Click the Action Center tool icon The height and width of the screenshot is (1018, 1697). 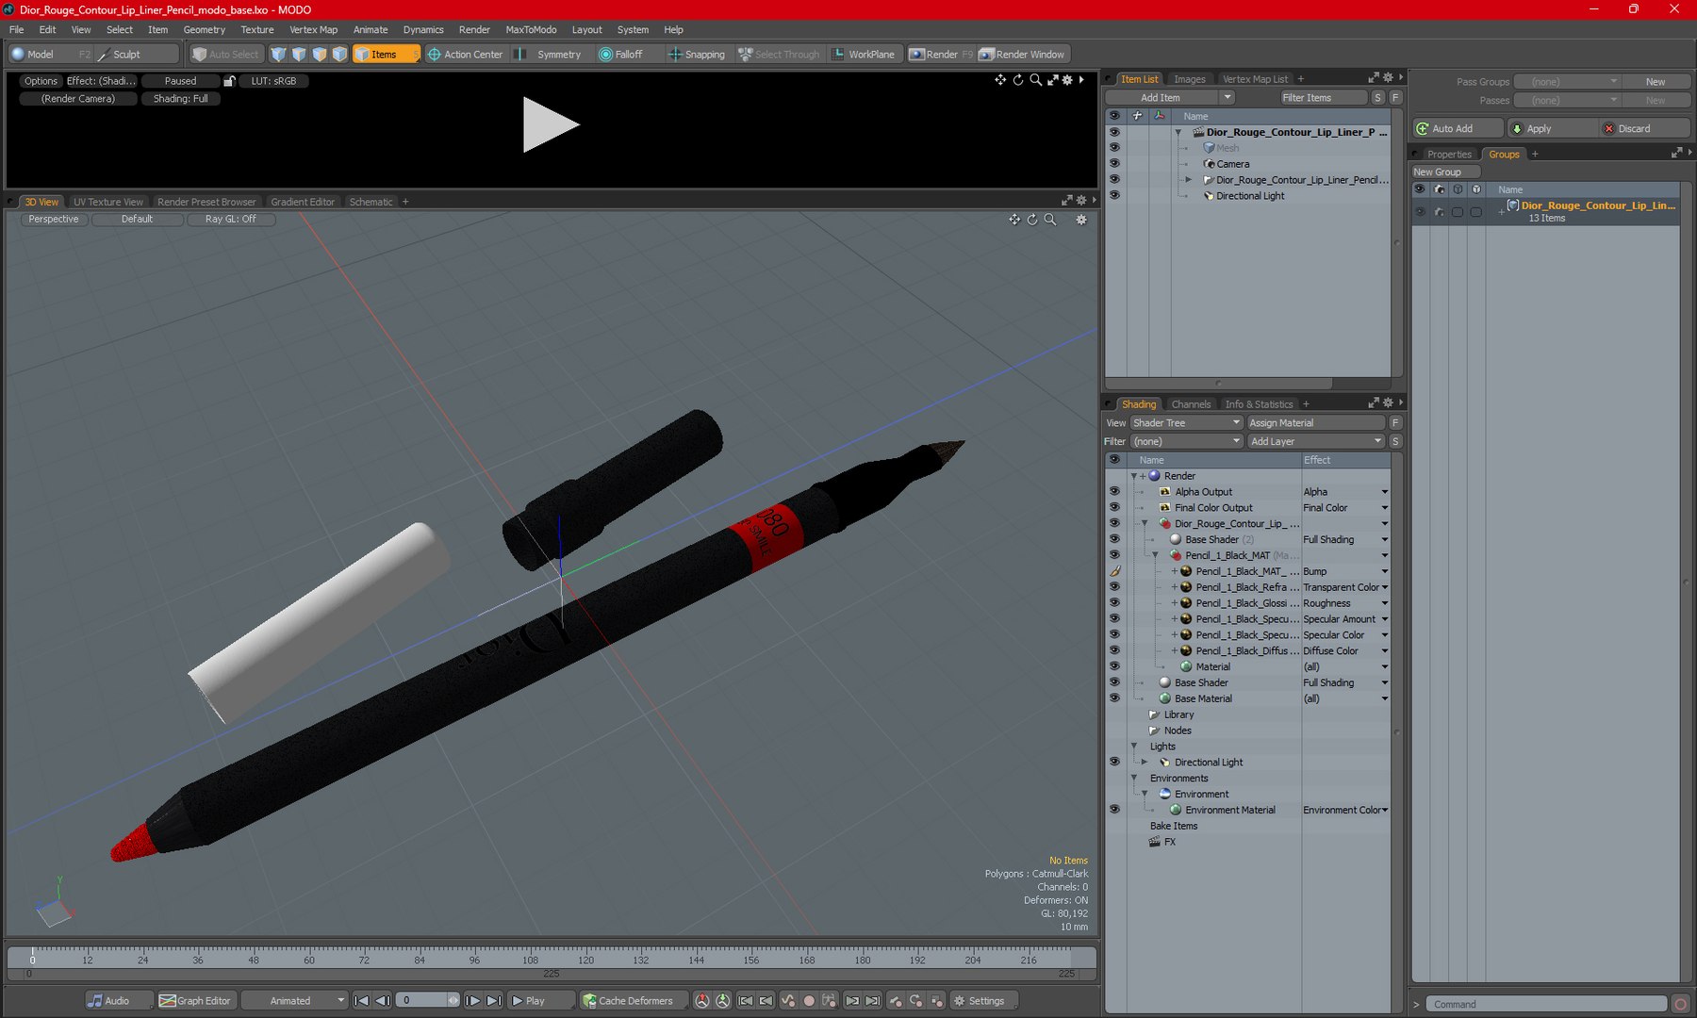point(435,55)
